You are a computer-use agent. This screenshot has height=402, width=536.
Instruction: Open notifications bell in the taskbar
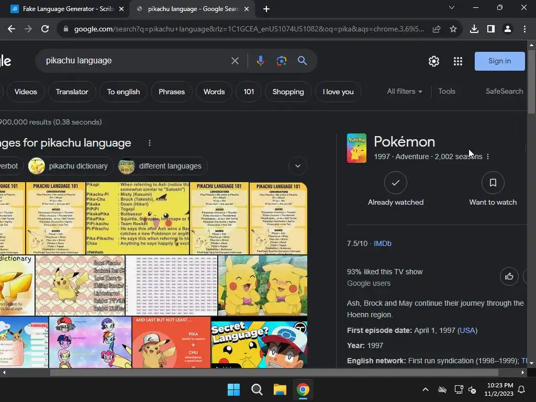tap(522, 389)
